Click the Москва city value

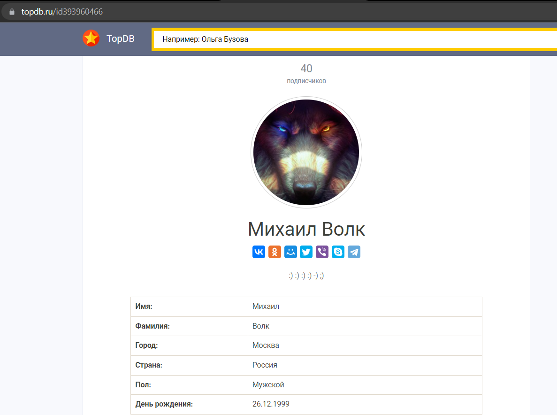point(266,346)
